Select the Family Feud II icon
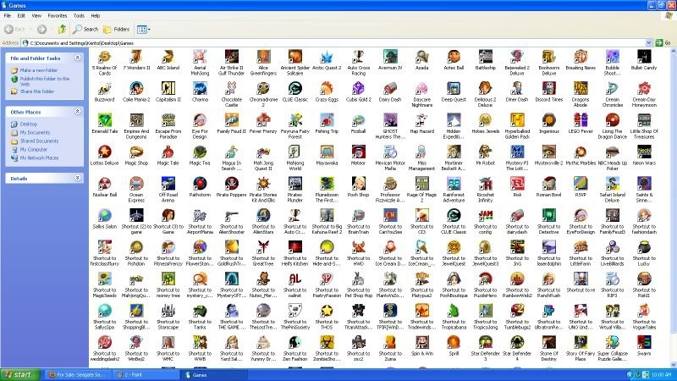677x381 pixels. pos(231,120)
